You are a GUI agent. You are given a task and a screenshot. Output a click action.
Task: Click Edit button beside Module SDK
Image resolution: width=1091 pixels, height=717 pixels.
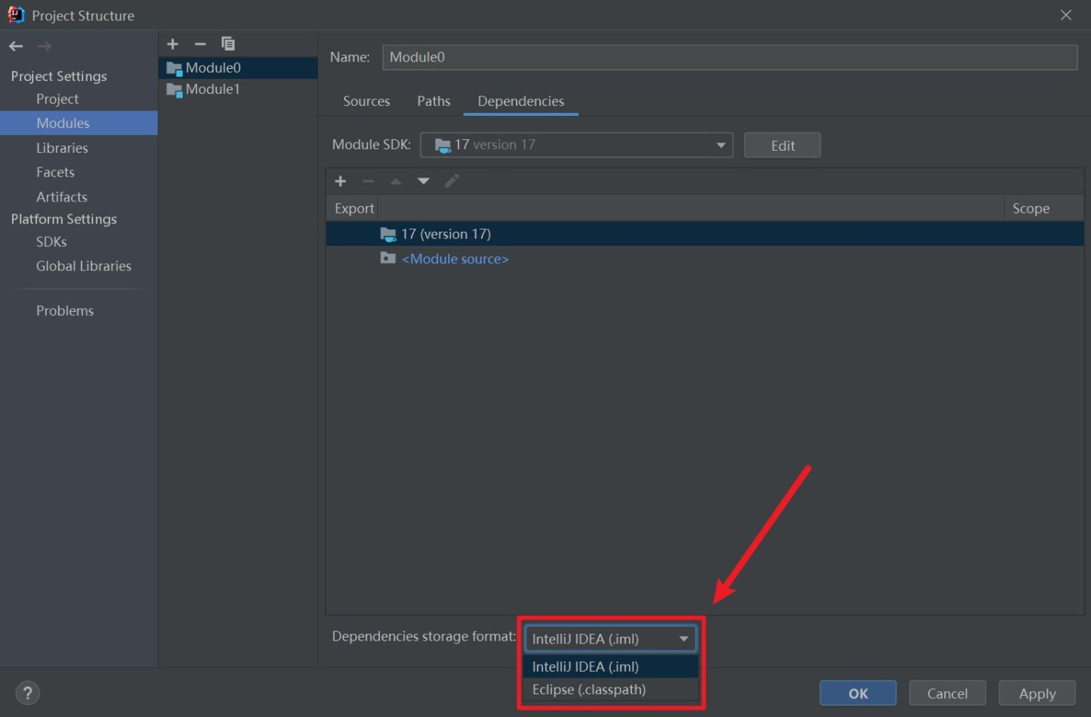(782, 145)
